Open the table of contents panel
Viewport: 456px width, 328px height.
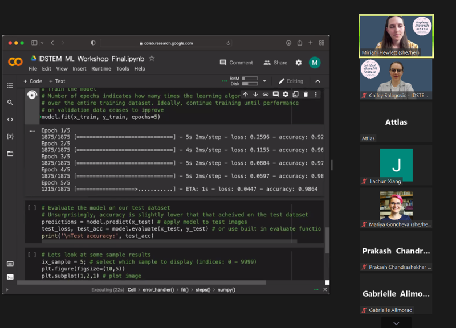10,85
